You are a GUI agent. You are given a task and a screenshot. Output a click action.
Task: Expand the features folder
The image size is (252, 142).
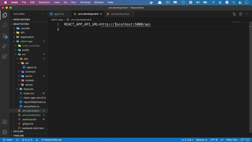click(x=29, y=89)
